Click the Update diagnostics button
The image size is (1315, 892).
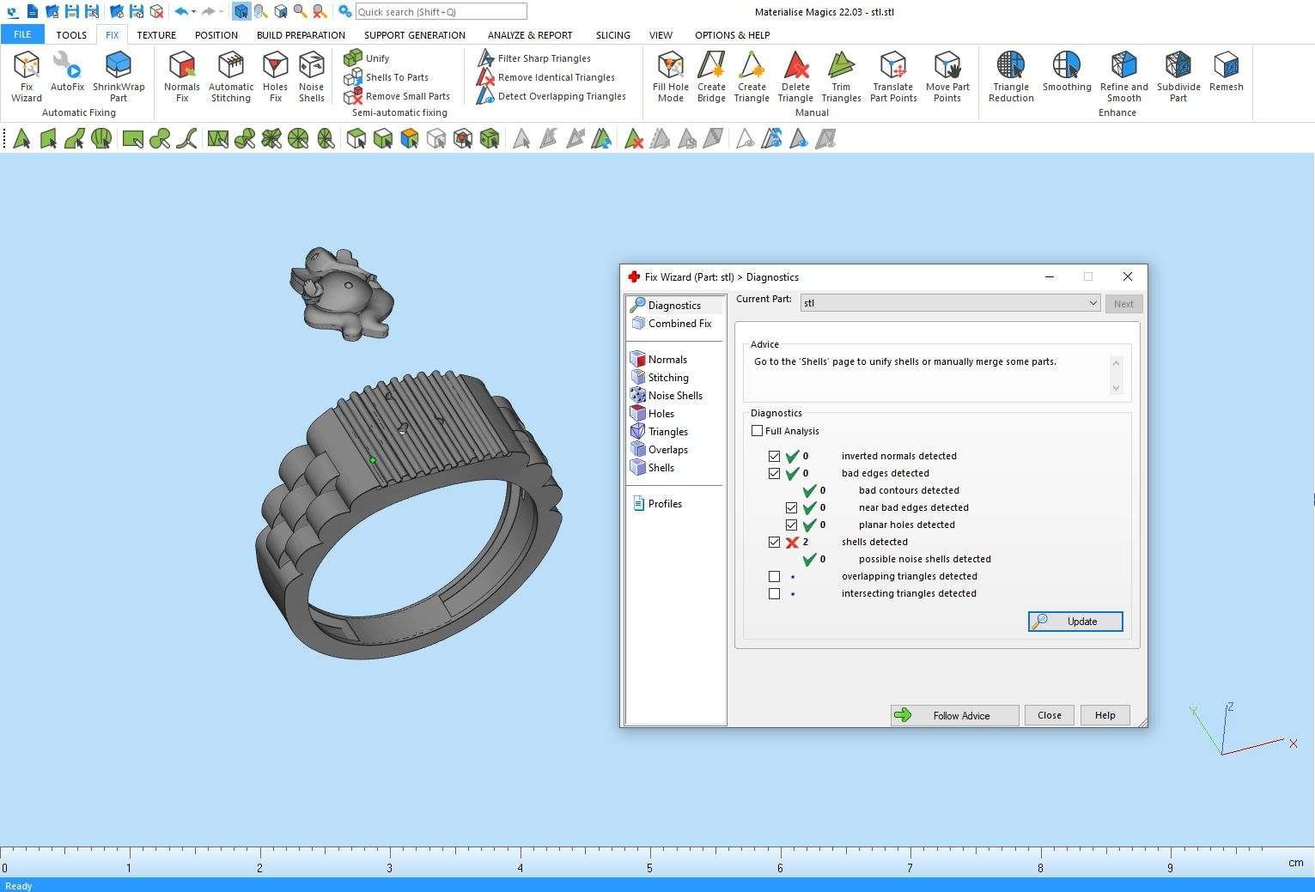tap(1075, 622)
